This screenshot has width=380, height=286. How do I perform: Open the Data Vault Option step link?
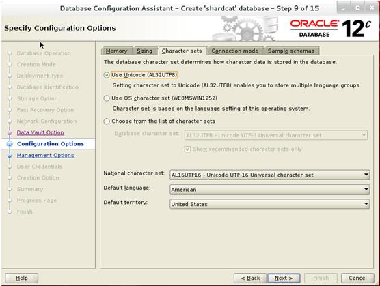click(40, 132)
